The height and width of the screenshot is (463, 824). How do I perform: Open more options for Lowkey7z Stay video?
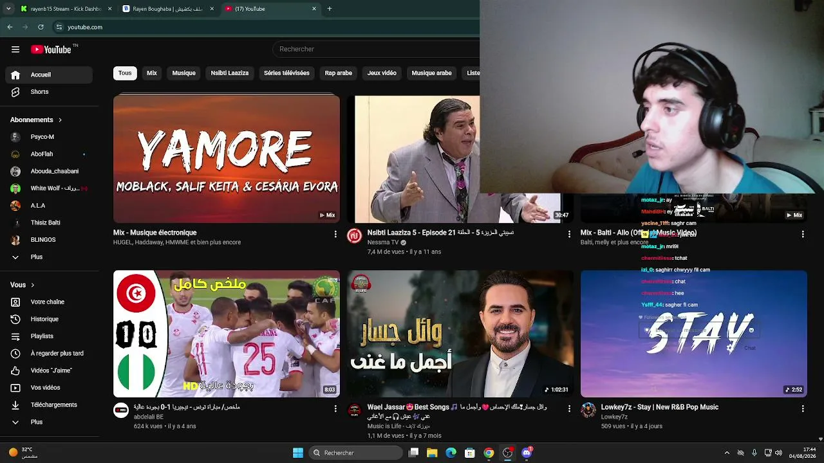click(803, 408)
